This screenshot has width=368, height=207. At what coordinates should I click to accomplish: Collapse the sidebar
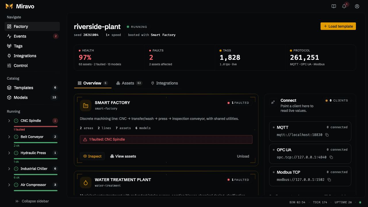32,201
